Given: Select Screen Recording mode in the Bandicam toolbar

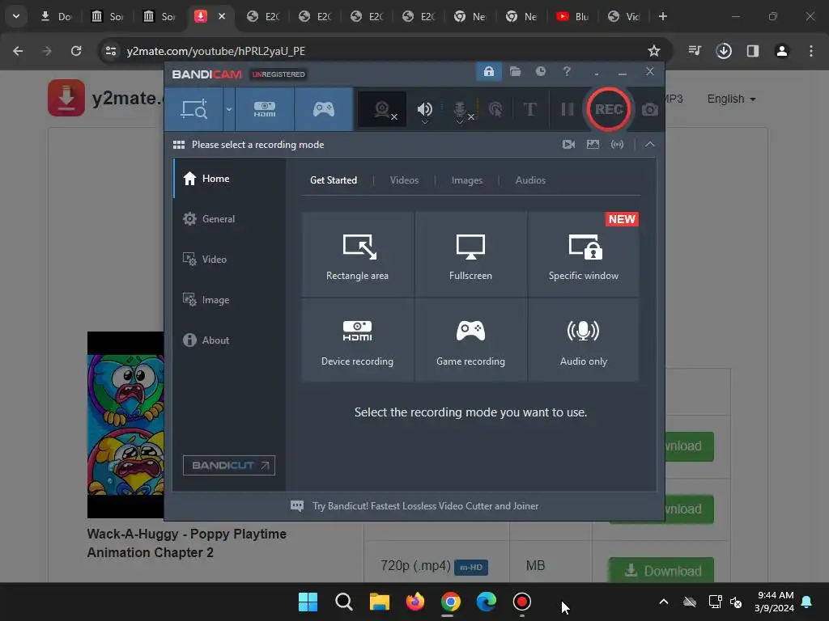Looking at the screenshot, I should (x=194, y=109).
